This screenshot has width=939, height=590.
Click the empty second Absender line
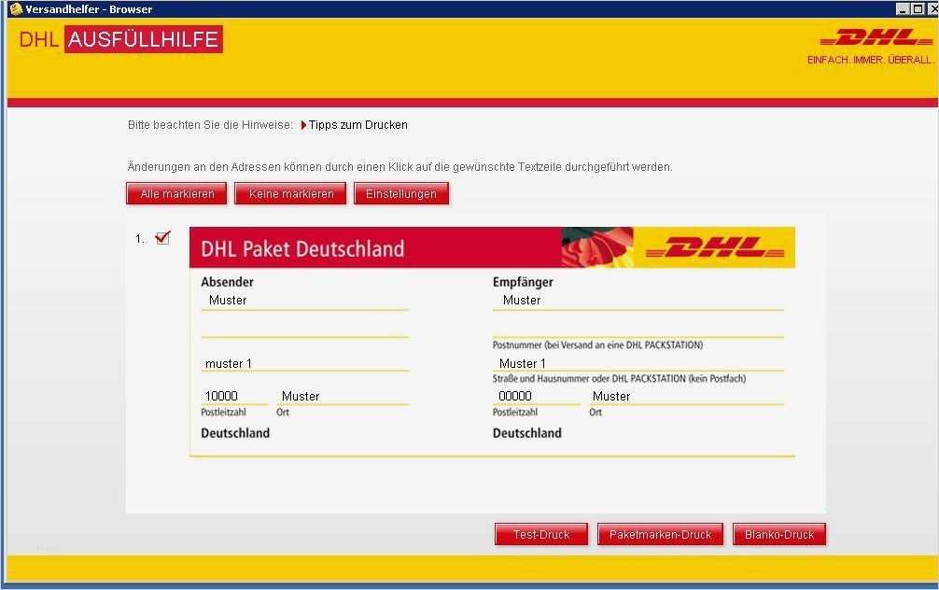[x=305, y=329]
